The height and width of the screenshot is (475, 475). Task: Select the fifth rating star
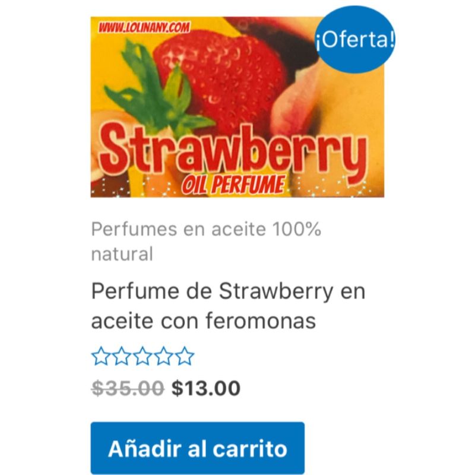(x=185, y=356)
